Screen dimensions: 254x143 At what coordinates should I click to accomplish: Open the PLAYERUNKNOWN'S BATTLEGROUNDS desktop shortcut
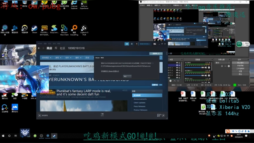[44, 30]
